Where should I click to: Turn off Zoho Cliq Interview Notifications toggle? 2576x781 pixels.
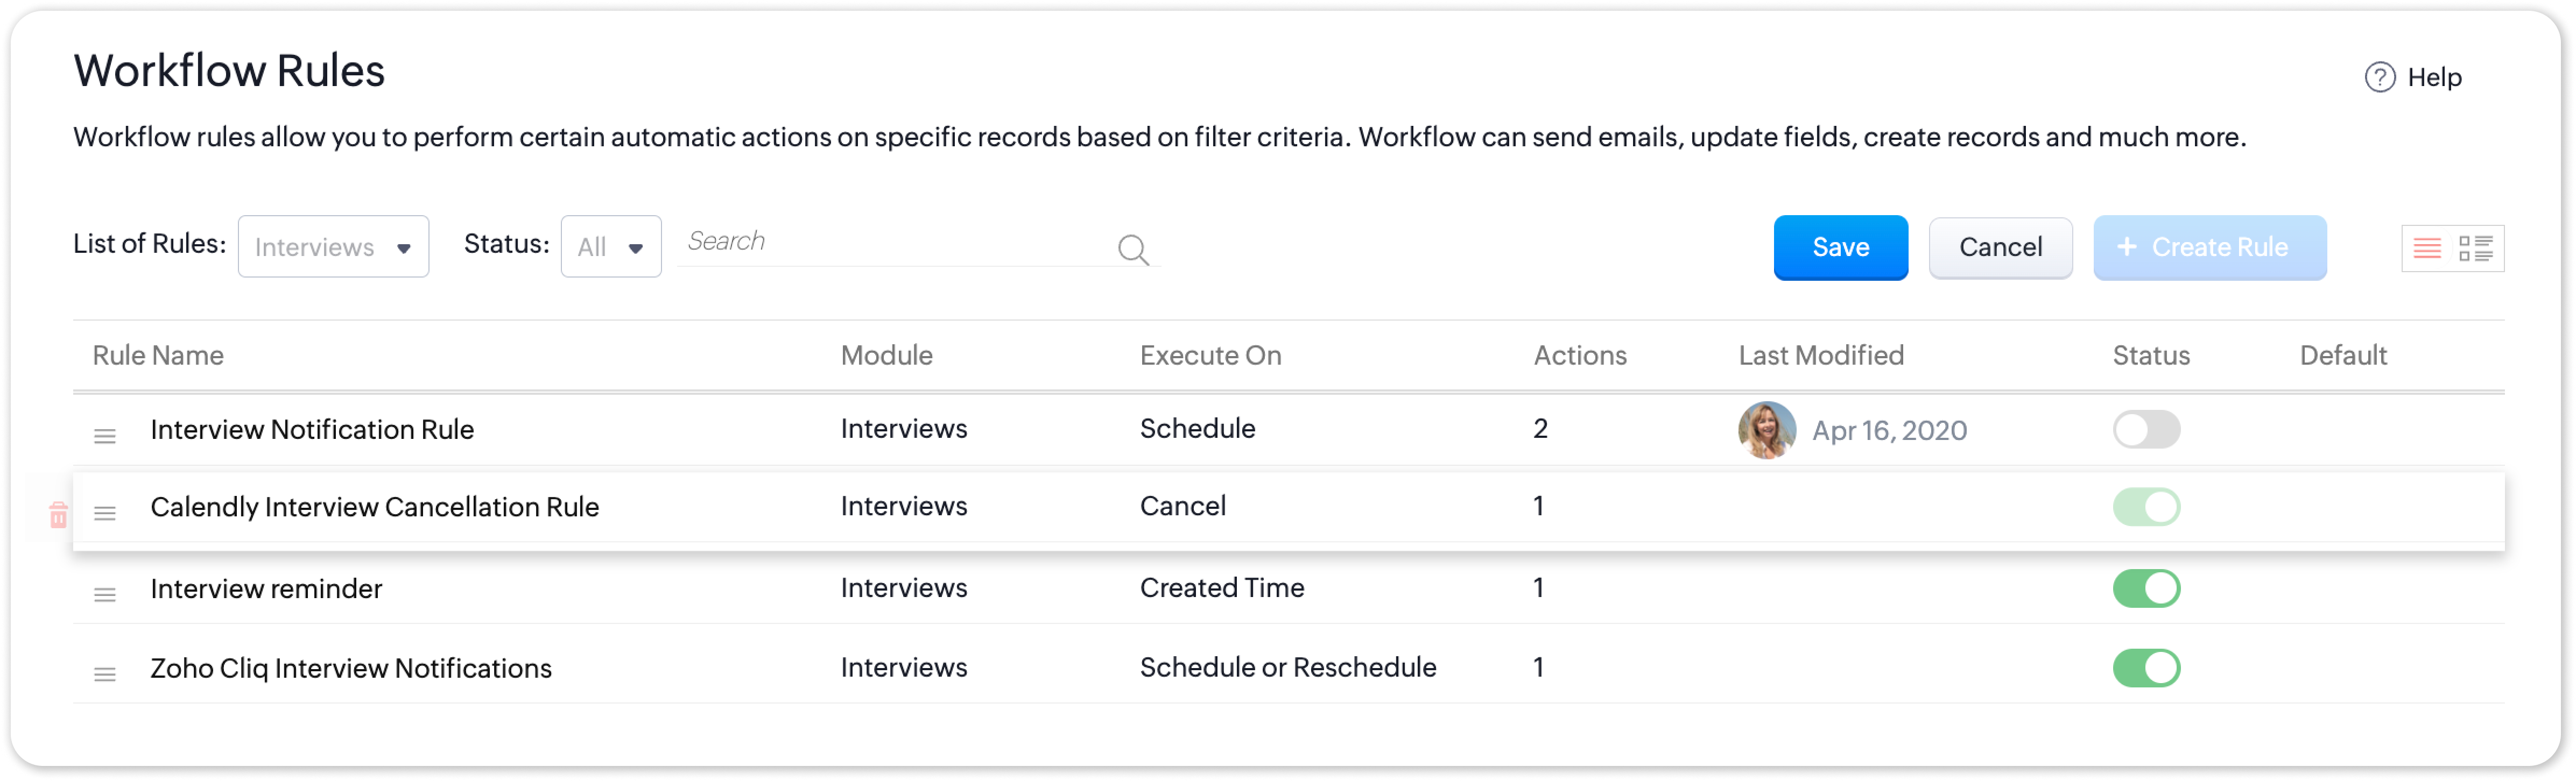(2146, 668)
